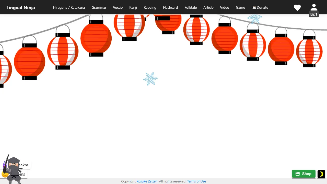Select the Kanji menu item
Viewport: 327px width, 184px height.
[133, 7]
